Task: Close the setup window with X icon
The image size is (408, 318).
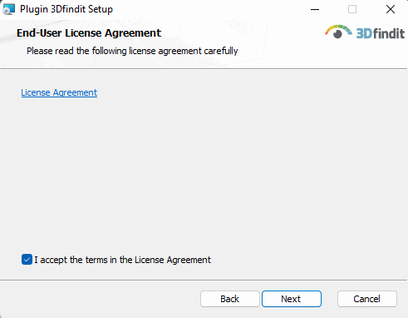Action: [x=391, y=9]
